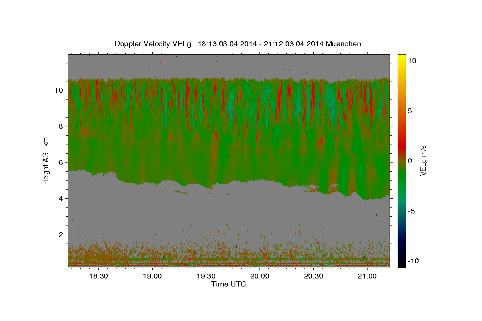Click the 'Muenchen' location in the title
Screen dimensions: 482x321
point(343,44)
